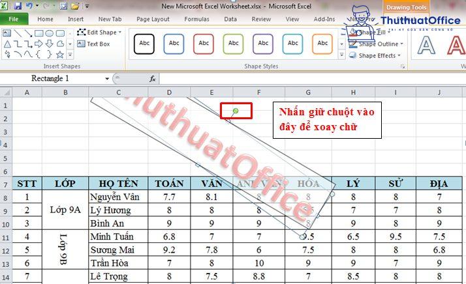Expand the full Insert Shapes gallery
Viewport: 466px width, 284px height.
tap(70, 55)
